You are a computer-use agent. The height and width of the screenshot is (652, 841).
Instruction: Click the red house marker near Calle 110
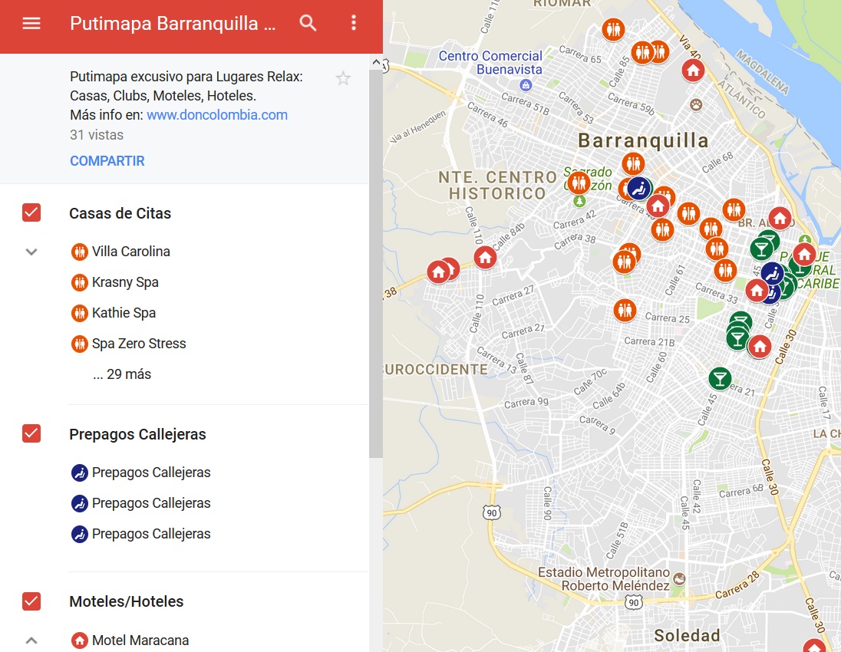point(485,258)
